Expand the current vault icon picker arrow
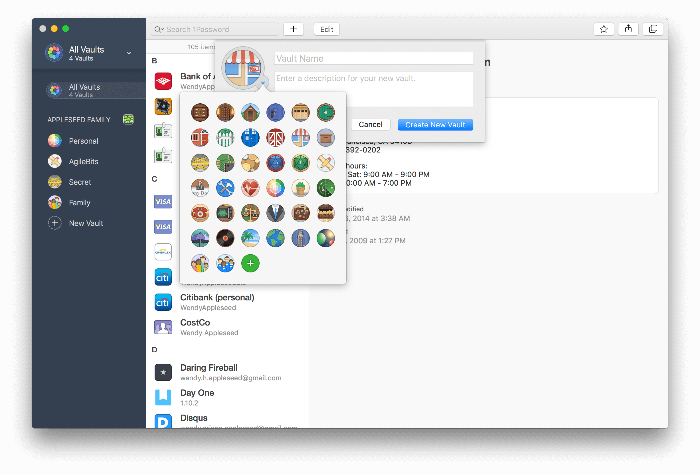 [x=263, y=82]
